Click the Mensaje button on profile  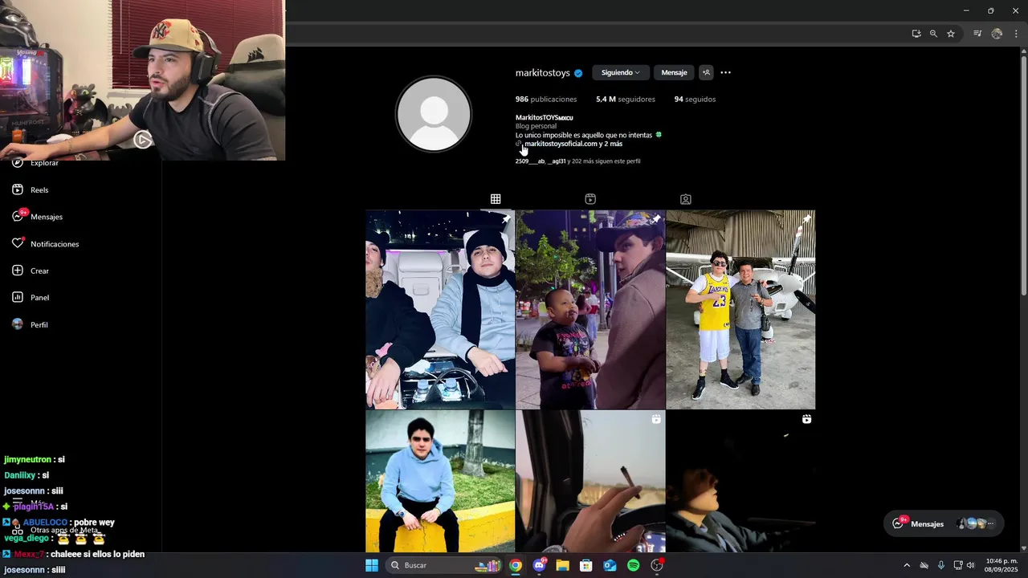[x=674, y=72]
